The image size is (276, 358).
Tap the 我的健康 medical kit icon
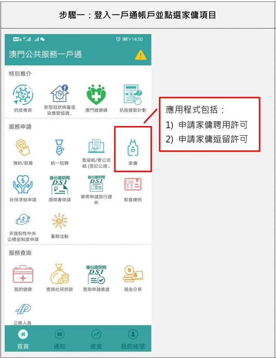click(23, 274)
